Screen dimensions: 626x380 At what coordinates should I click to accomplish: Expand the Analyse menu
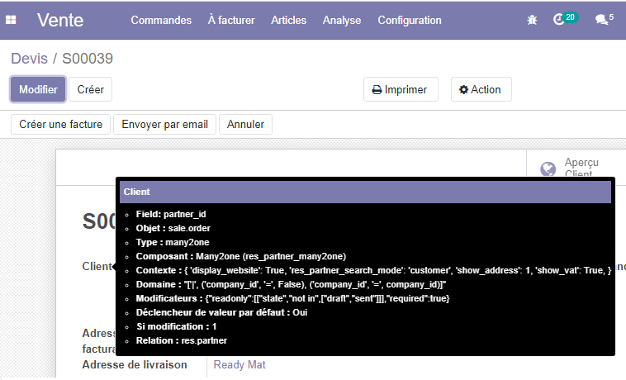(342, 20)
